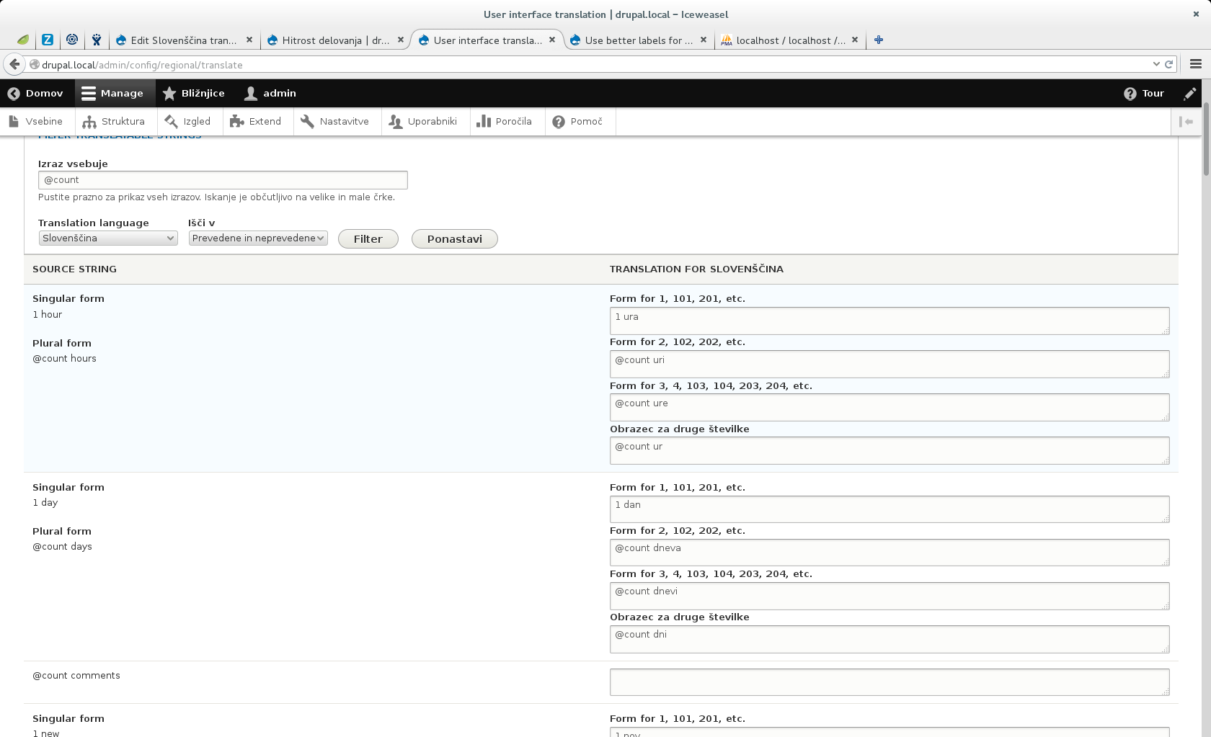Viewport: 1211px width, 737px height.
Task: Select the Izgled toolbar icon
Action: (x=172, y=121)
